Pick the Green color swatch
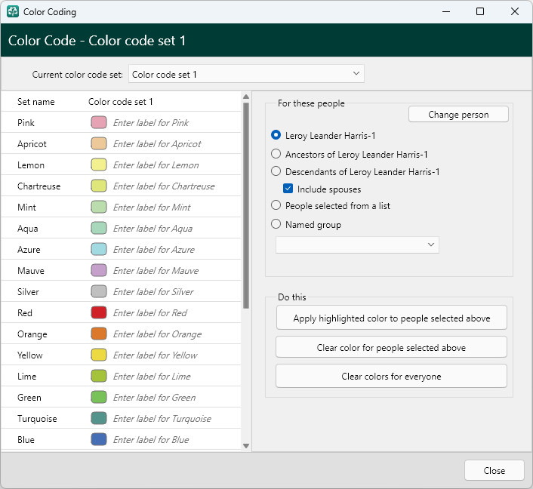Screen dimensions: 533x489 coord(99,397)
